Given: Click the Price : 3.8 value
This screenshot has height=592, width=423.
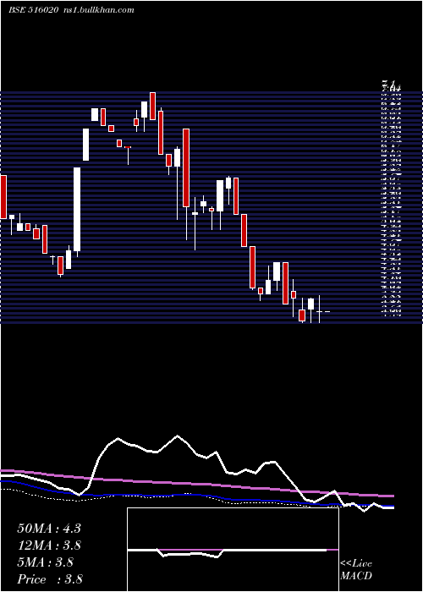Looking at the screenshot, I should [x=50, y=579].
